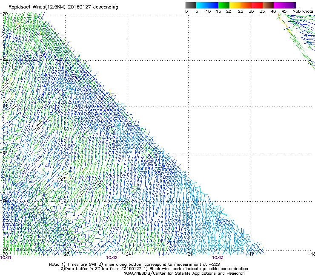Viewport: 315px width, 276px height.
Task: Click longitude axis label -21
Action: click(x=188, y=254)
